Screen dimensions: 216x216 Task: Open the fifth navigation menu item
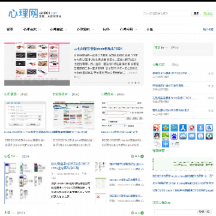[106, 29]
